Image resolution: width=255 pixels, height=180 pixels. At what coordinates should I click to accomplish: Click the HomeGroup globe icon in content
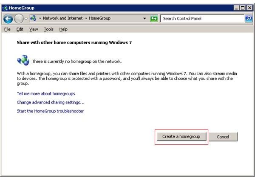[x=23, y=61]
